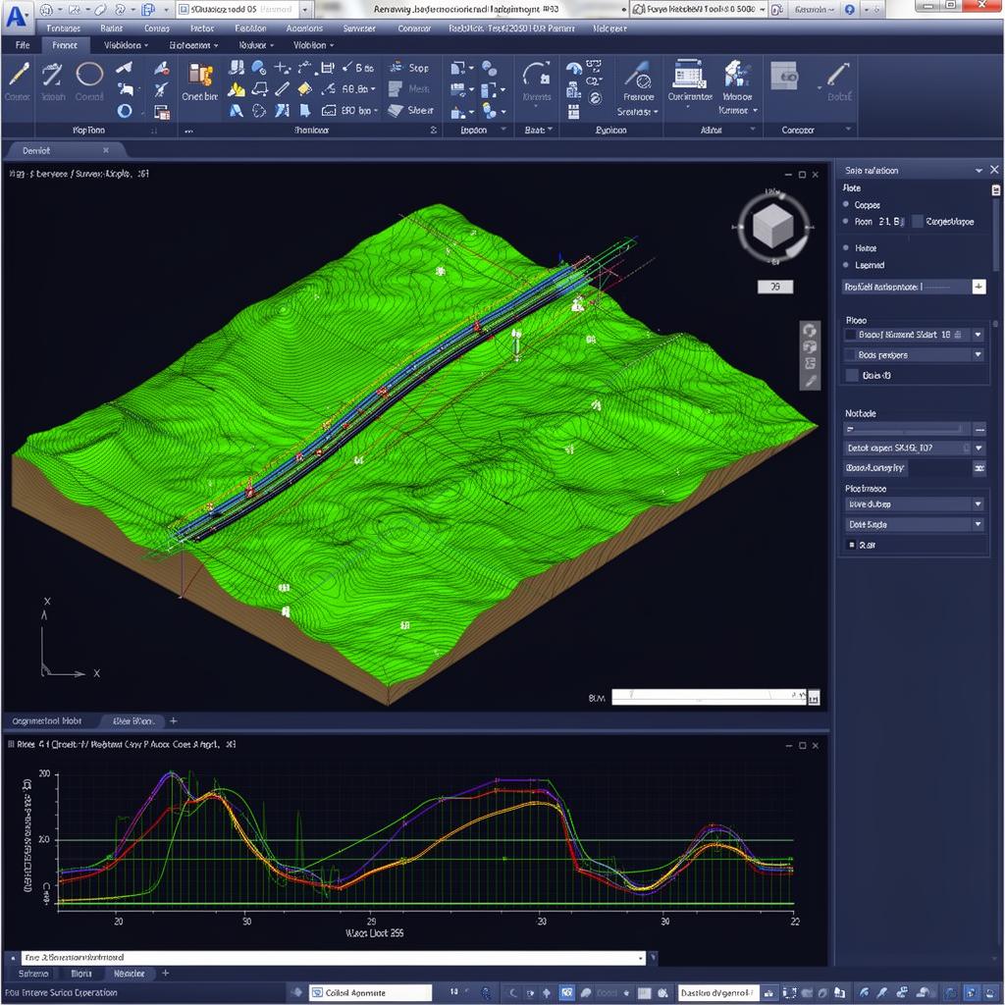Select the Coppes radio option
Viewport: 1005px width, 1005px height.
point(846,204)
